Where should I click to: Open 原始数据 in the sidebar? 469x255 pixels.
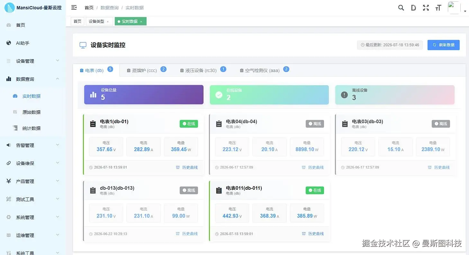coord(33,112)
